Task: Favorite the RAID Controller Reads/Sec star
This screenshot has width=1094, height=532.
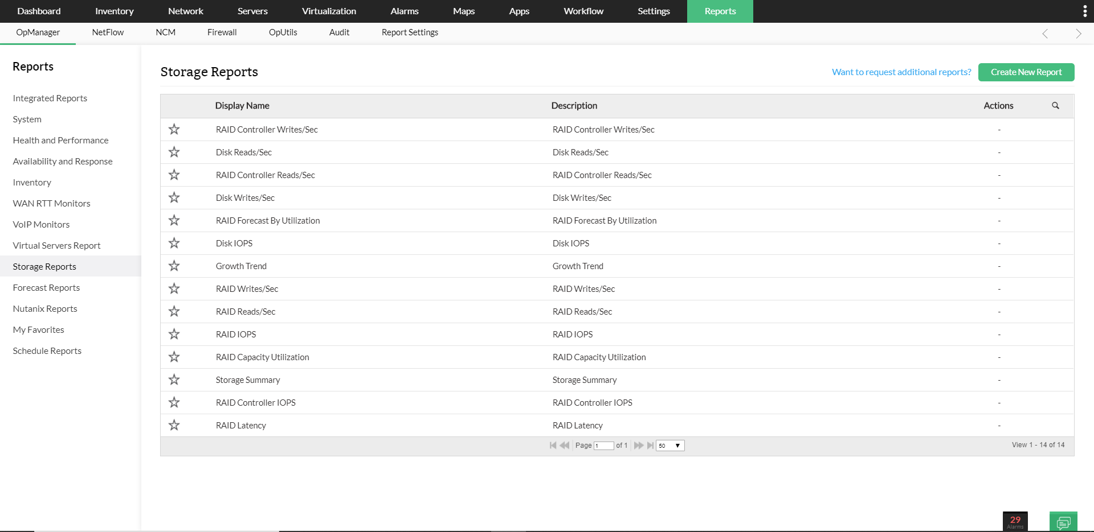Action: [174, 175]
